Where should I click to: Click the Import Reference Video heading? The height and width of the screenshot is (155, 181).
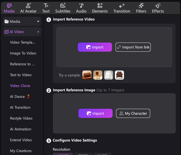(x=74, y=19)
